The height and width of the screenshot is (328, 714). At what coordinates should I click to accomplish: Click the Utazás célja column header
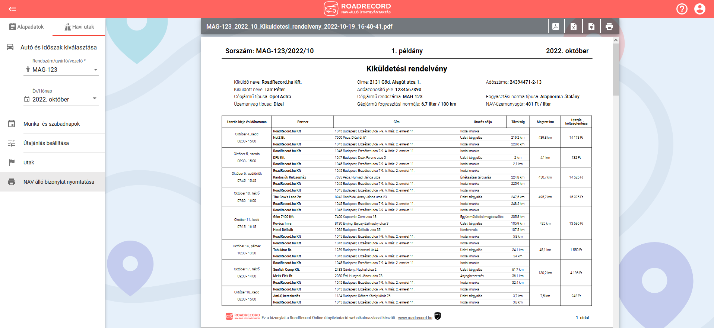tap(483, 122)
